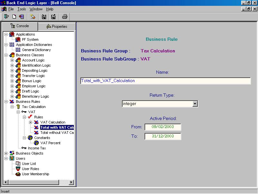Click the Constants globe icon

(30, 138)
